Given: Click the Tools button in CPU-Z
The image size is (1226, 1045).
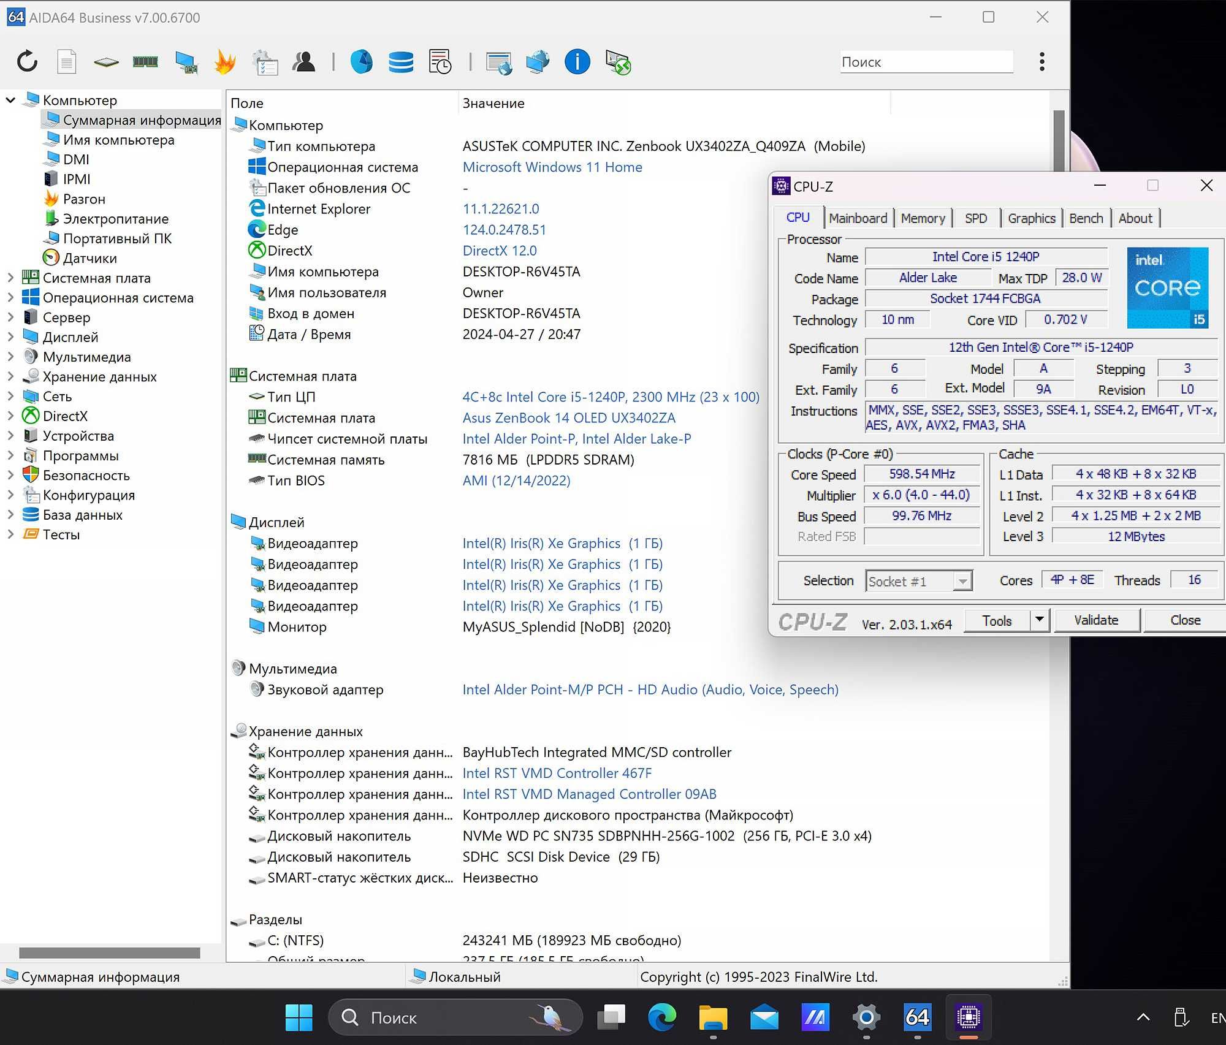Looking at the screenshot, I should 997,620.
